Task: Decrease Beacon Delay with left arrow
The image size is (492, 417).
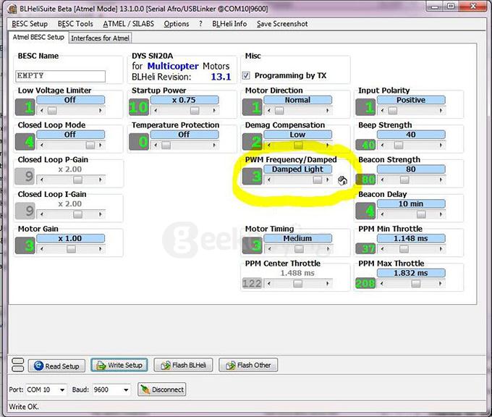Action: (382, 214)
